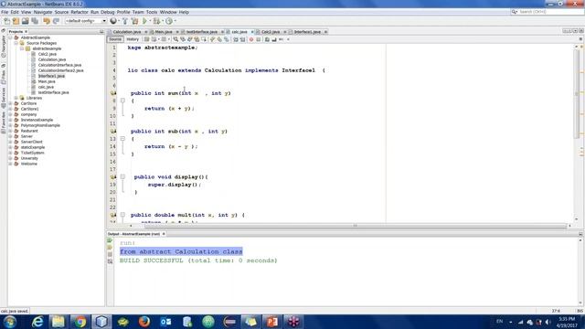Click the override marker beside the display method
Viewport: 585px width, 329px height.
coord(113,176)
